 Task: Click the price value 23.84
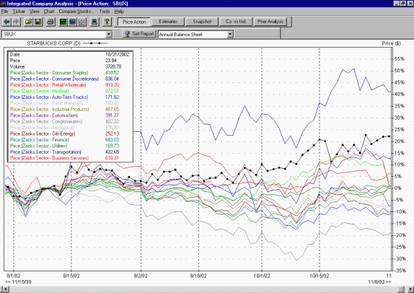[111, 61]
